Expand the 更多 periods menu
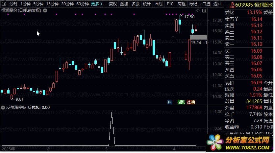 [x=97, y=4]
